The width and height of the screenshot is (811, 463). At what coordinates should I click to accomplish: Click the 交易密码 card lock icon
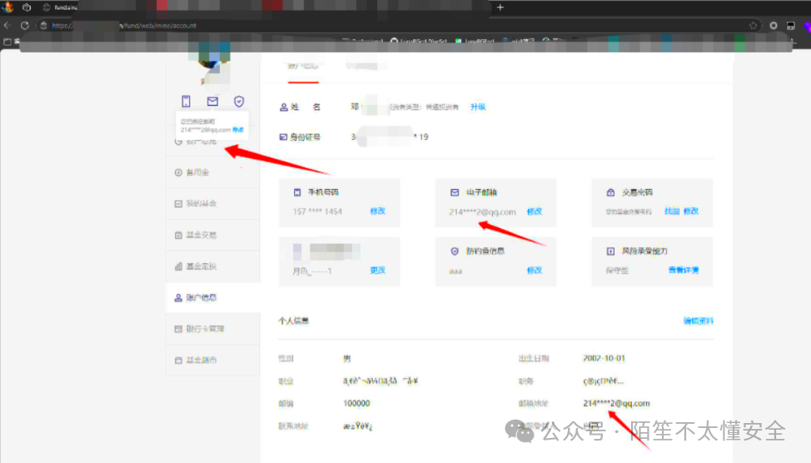pos(610,192)
